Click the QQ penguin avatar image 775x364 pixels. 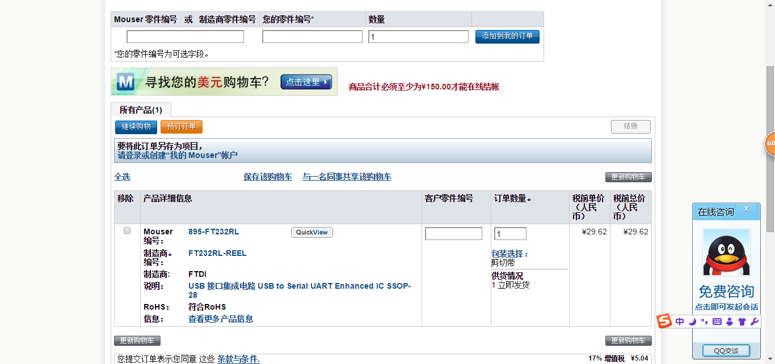click(x=726, y=252)
